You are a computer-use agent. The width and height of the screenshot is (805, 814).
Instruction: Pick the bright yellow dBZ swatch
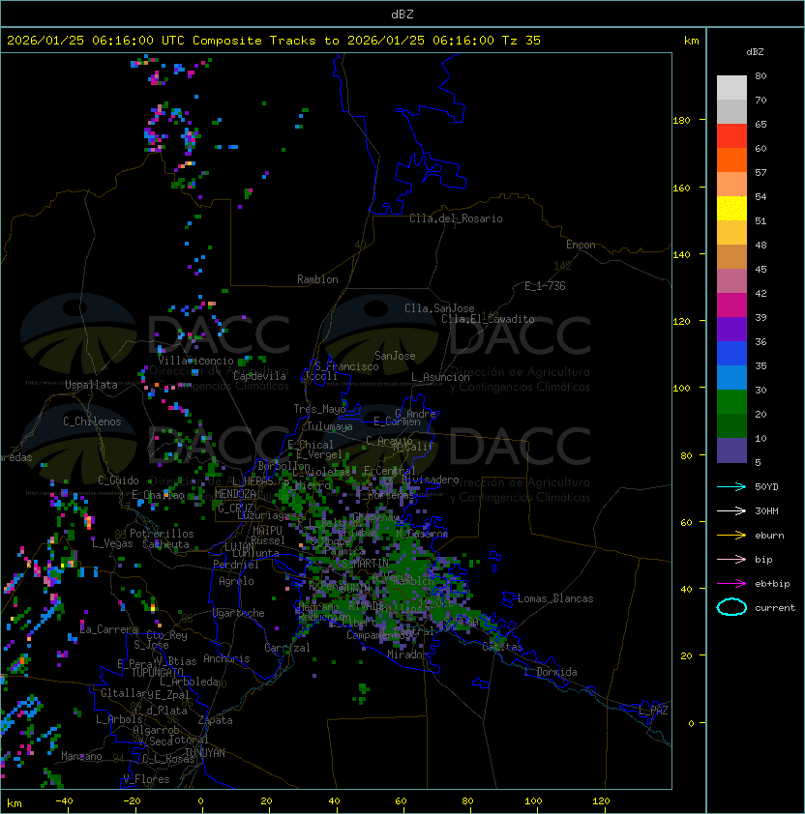tap(731, 209)
